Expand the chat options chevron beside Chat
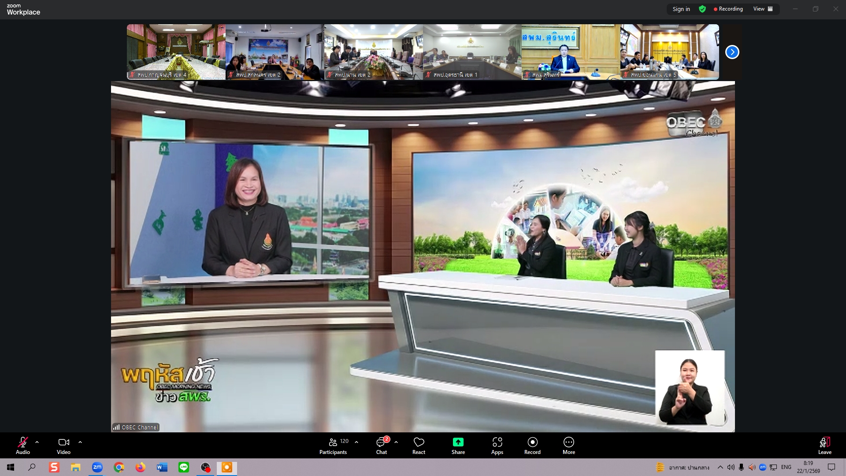Screen dimensions: 846x476 point(396,442)
